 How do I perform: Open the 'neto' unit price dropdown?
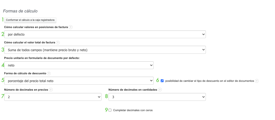click(79, 65)
